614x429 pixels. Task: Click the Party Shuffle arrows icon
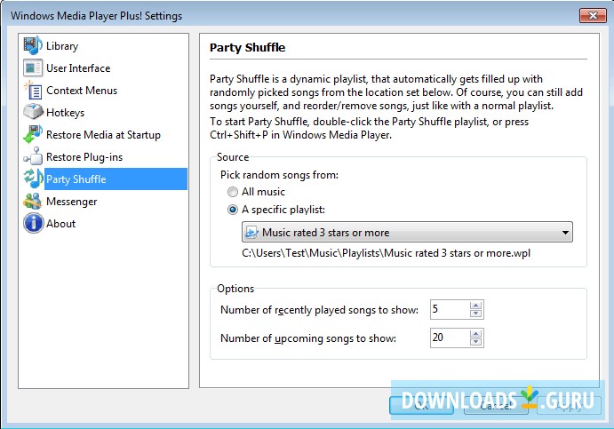pos(33,179)
